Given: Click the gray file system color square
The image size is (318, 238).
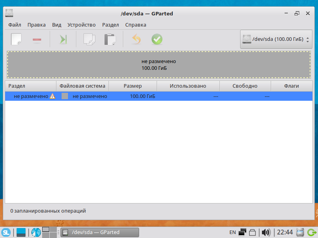Looking at the screenshot, I should coord(65,96).
